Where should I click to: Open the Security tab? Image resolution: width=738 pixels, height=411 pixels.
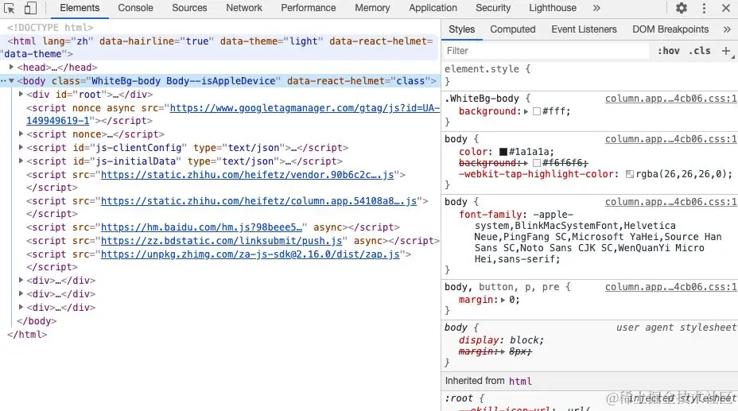click(493, 8)
